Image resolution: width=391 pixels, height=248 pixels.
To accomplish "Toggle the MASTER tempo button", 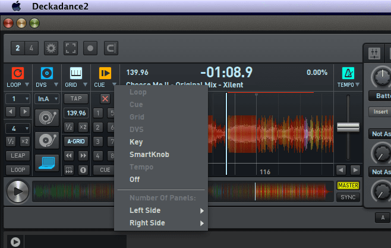I will [348, 186].
